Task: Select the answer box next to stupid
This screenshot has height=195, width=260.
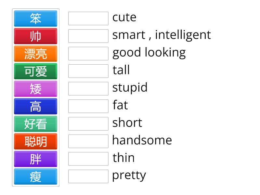Action: (88, 89)
